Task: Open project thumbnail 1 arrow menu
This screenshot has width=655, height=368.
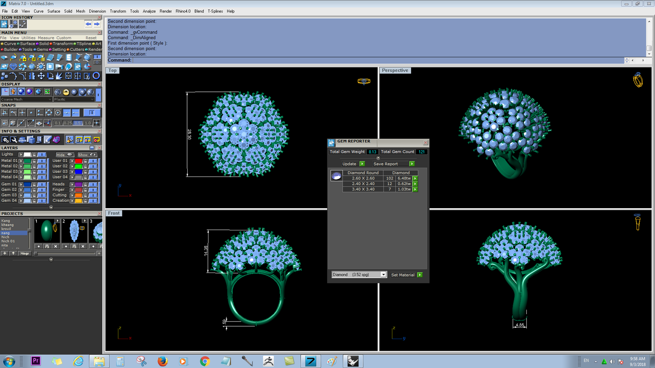Action: tap(58, 221)
